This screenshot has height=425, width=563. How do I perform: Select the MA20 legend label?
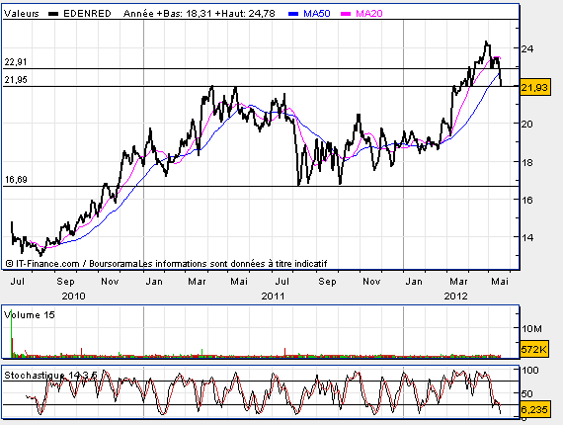[x=369, y=14]
